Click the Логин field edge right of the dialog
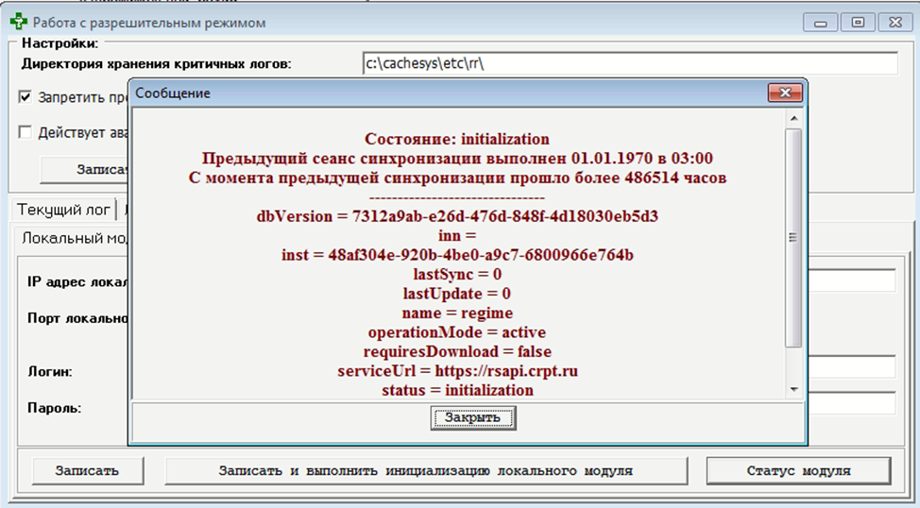The image size is (920, 508). tap(852, 367)
